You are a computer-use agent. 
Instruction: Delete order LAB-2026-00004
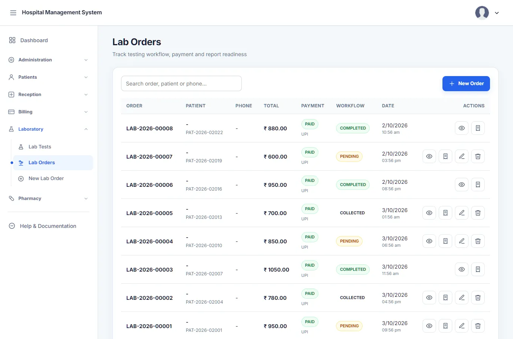478,241
